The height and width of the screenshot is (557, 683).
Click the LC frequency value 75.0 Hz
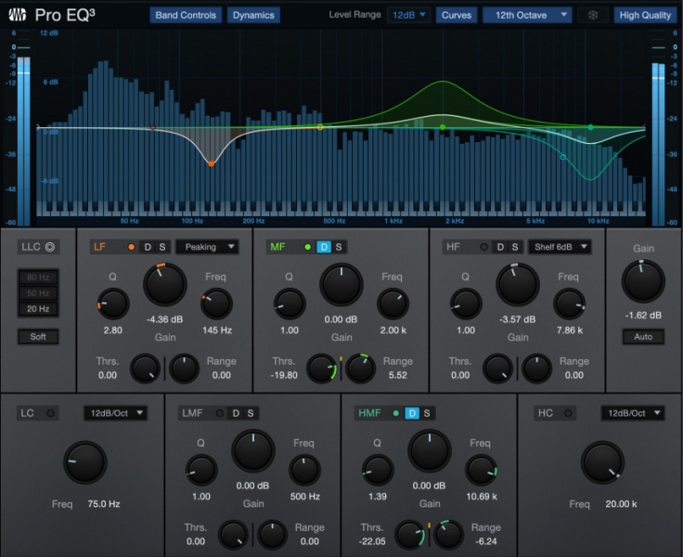pyautogui.click(x=104, y=504)
